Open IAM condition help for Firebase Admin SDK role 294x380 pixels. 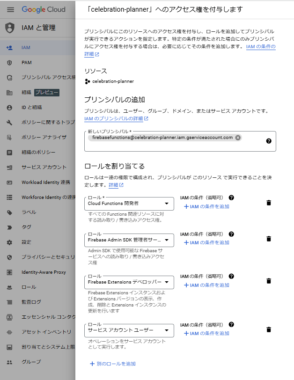pyautogui.click(x=231, y=234)
